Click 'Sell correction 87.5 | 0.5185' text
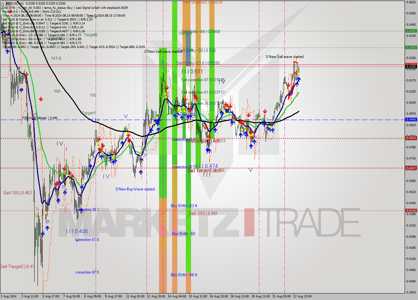Viewport: 418px width, 300px height. click(x=203, y=80)
